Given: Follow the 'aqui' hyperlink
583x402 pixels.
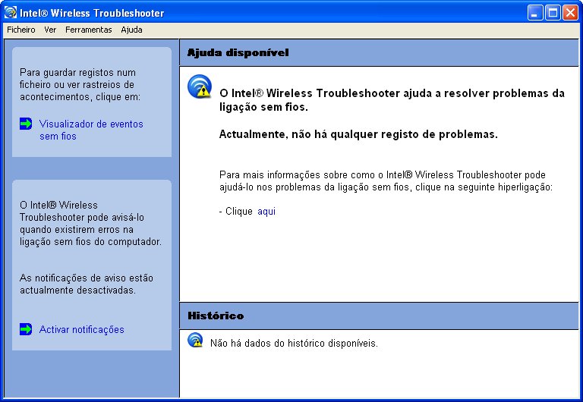Looking at the screenshot, I should click(266, 212).
